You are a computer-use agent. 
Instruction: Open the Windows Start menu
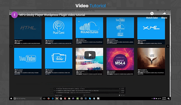(11, 99)
